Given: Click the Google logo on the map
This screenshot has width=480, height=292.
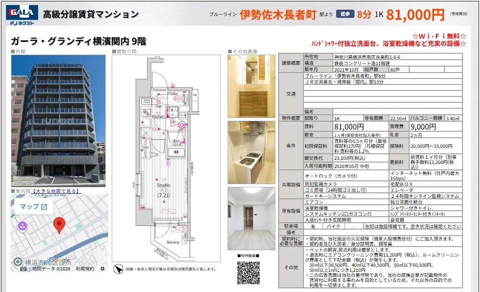Looking at the screenshot, I should tap(59, 260).
